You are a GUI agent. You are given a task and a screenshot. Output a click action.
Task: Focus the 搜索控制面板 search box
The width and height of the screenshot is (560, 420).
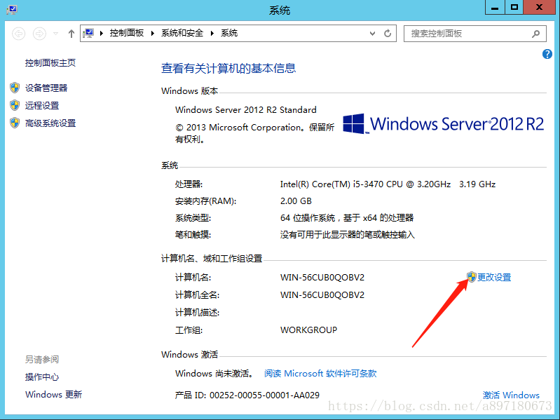(x=475, y=34)
